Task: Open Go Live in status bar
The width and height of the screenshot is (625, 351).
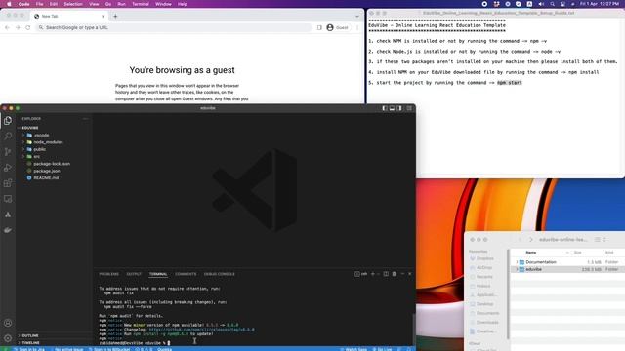Action: (382, 349)
